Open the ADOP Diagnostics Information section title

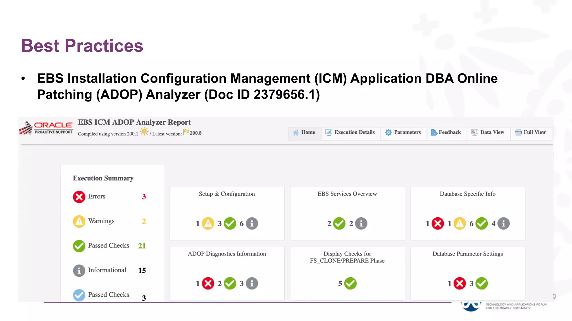coord(227,254)
